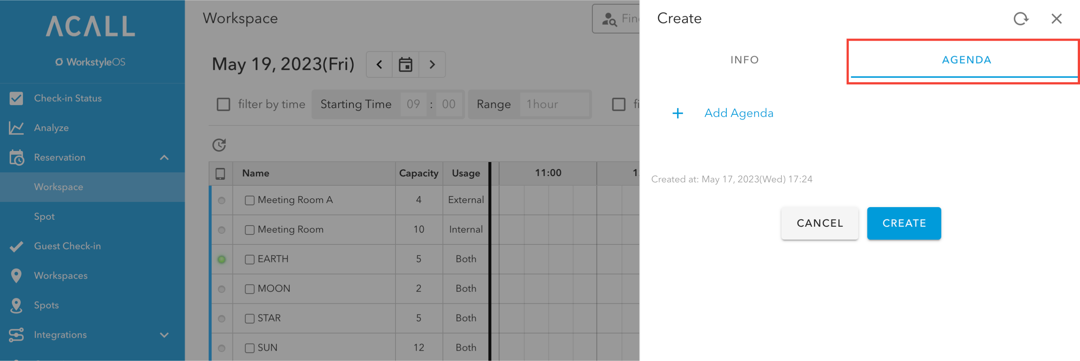Image resolution: width=1080 pixels, height=361 pixels.
Task: Check the Meeting Room A checkbox
Action: 250,200
